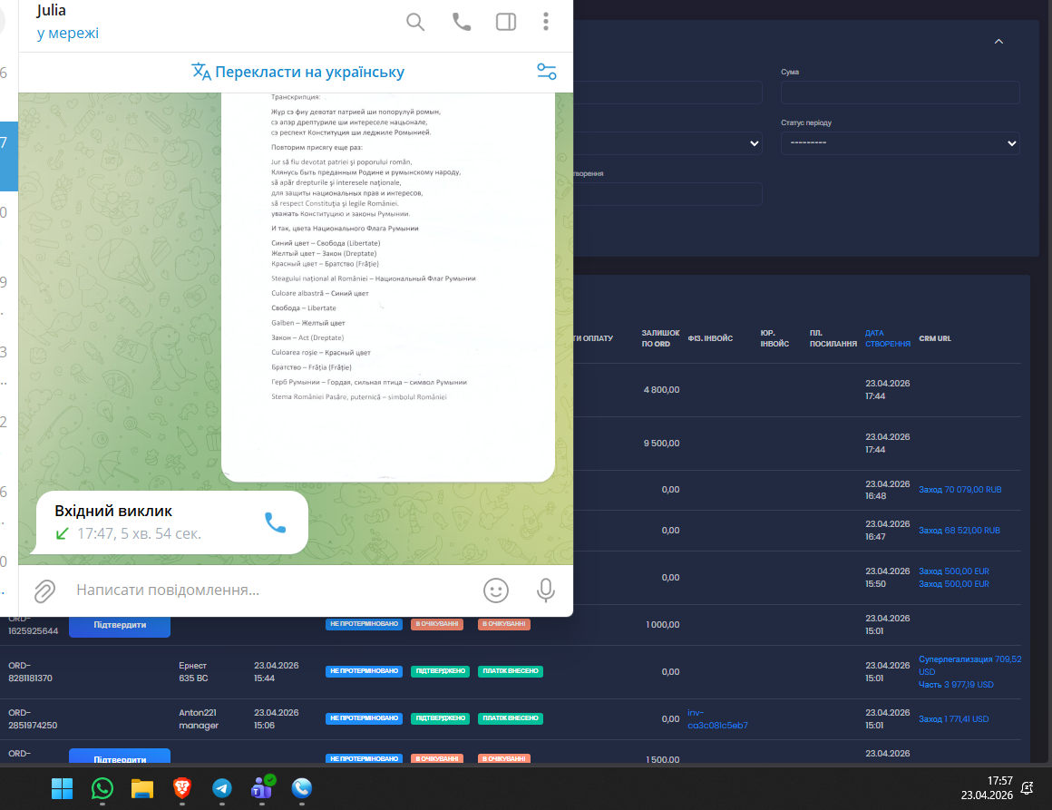Open Telegram from the taskbar
Screen dimensions: 1052x810
click(222, 788)
